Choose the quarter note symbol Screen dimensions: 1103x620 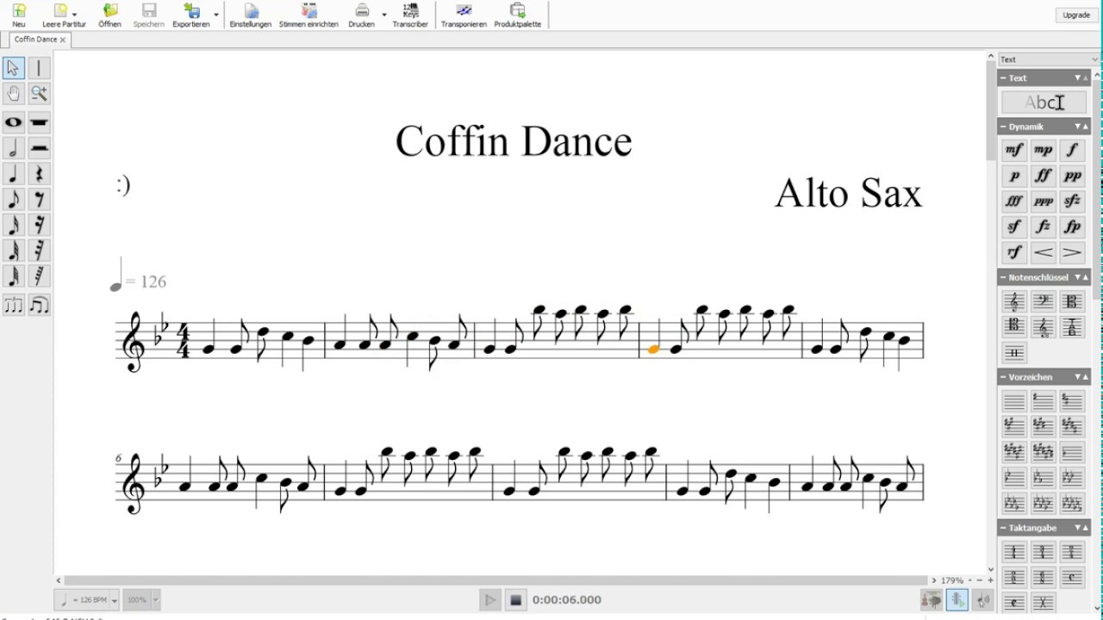(x=13, y=174)
